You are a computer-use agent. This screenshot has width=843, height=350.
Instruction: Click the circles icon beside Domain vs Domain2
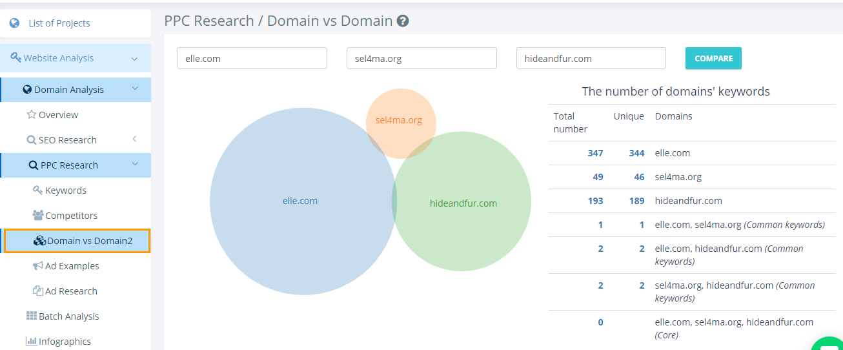[39, 241]
